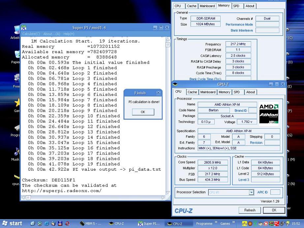The width and height of the screenshot is (304, 228).
Task: Click the gray drive hardware tray icon
Action: click(260, 223)
